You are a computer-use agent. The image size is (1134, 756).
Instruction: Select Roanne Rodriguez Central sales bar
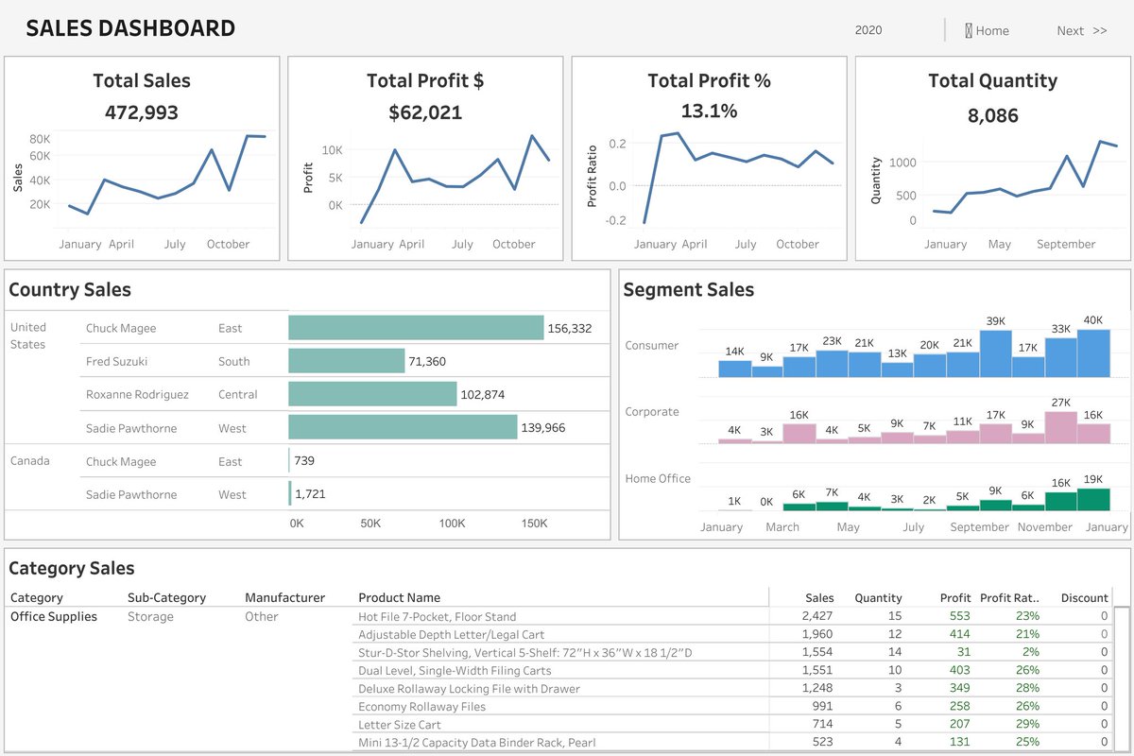click(x=372, y=394)
